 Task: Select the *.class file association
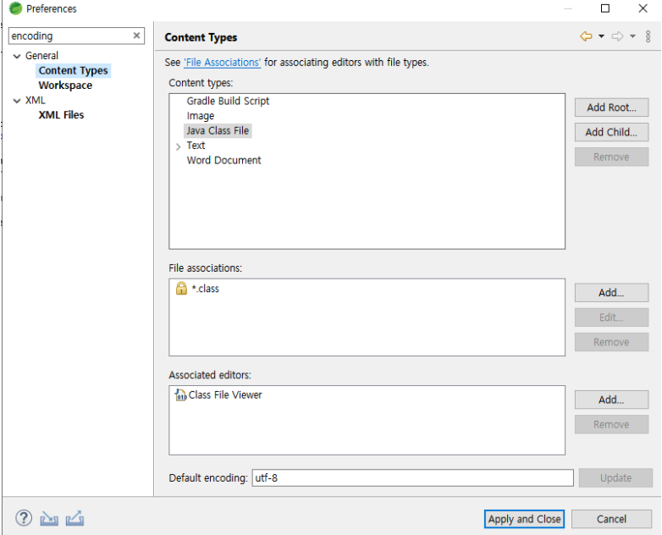coord(206,289)
